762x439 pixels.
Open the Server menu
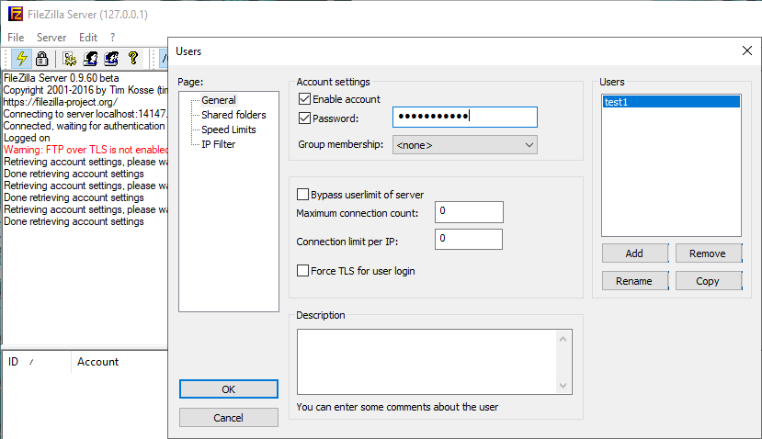51,38
